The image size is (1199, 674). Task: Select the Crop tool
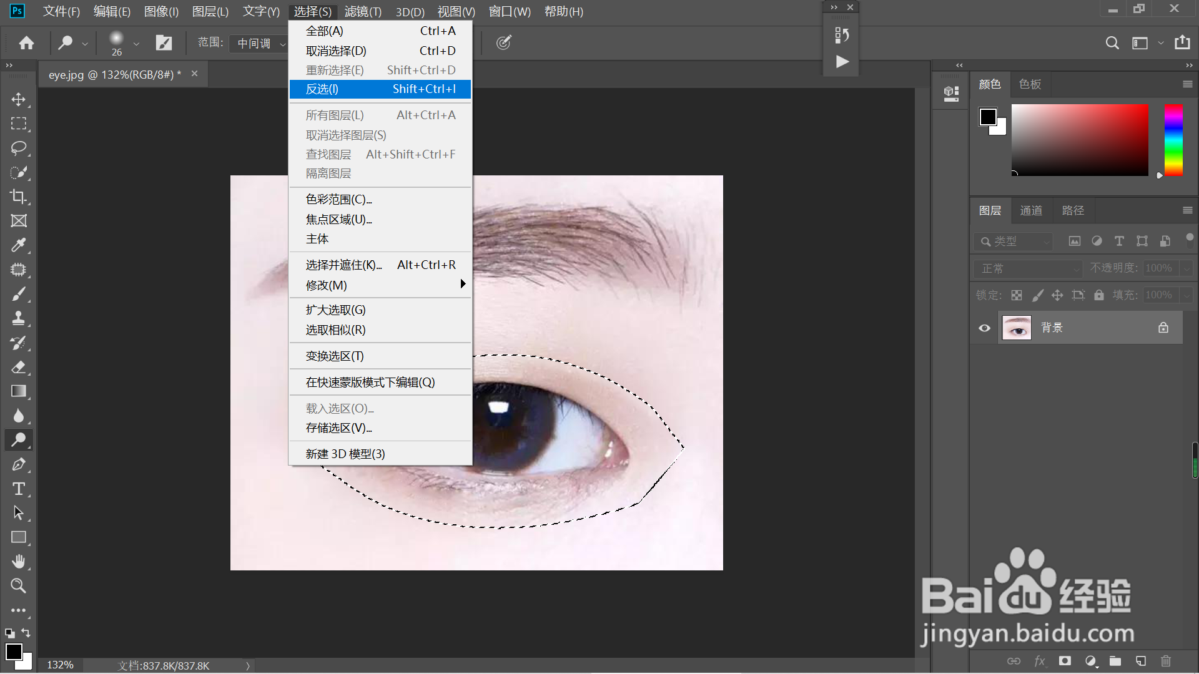point(19,197)
